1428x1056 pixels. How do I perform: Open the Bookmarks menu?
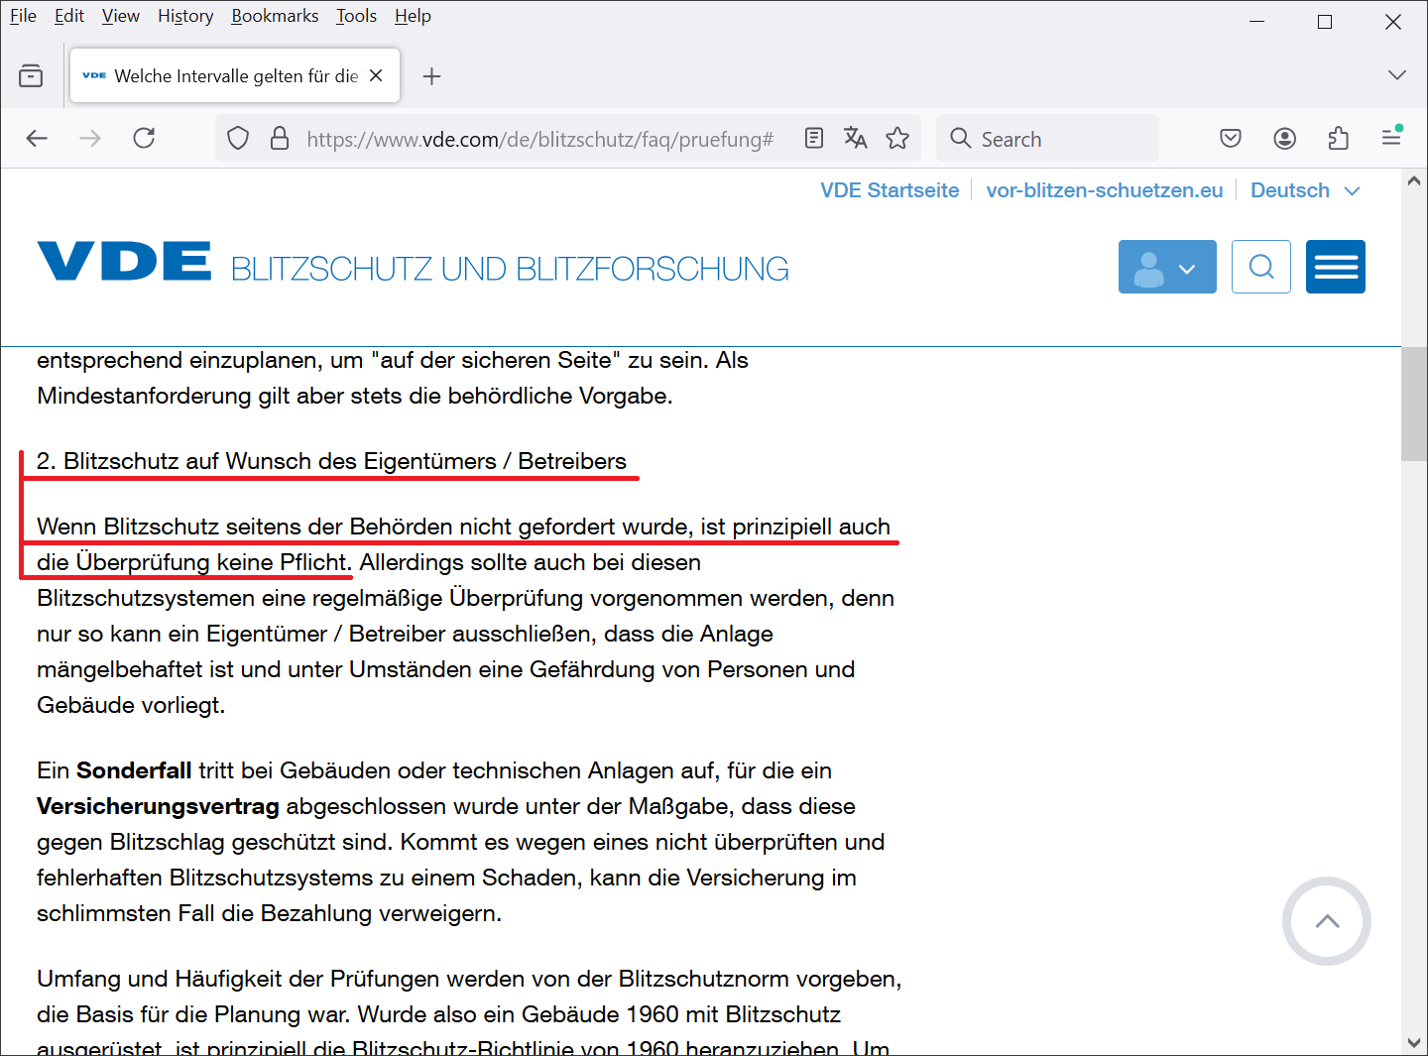pos(275,16)
